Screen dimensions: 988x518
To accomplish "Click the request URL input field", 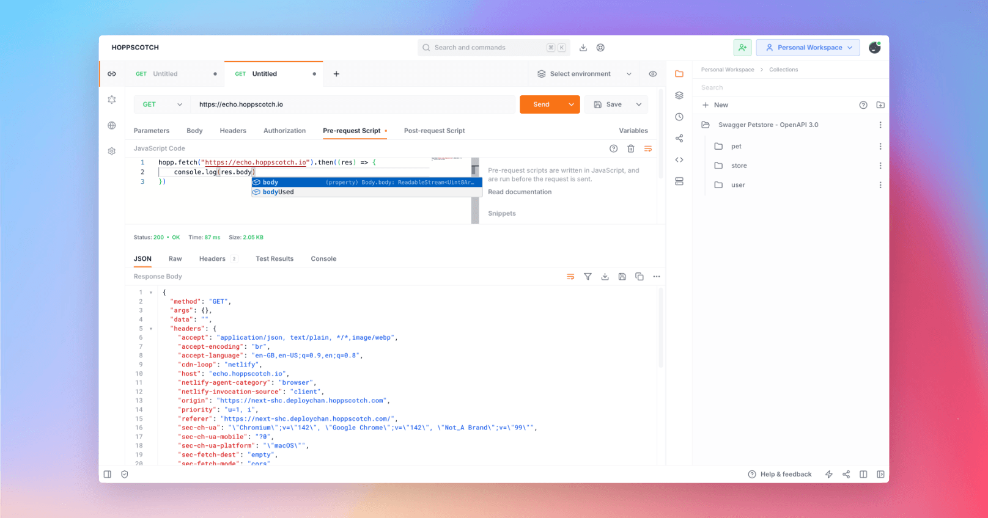I will click(x=353, y=104).
